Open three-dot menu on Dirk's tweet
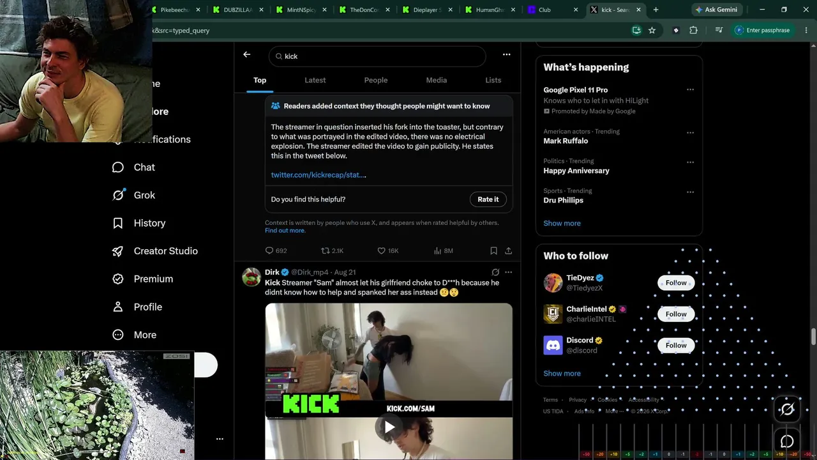Viewport: 817px width, 460px height. pyautogui.click(x=508, y=272)
